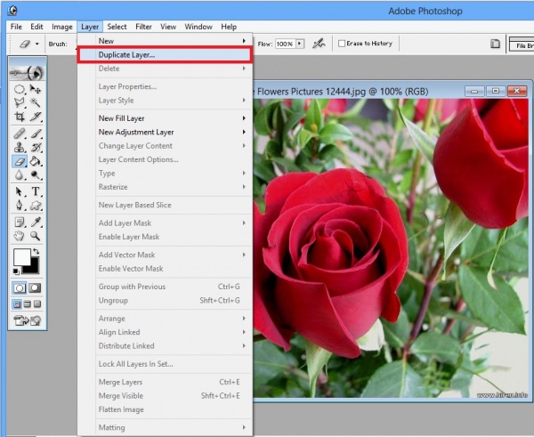Open the Filter menu
The height and width of the screenshot is (437, 534).
(x=144, y=27)
